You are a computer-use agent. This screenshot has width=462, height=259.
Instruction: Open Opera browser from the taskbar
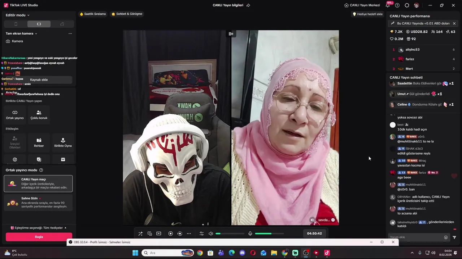tap(253, 253)
